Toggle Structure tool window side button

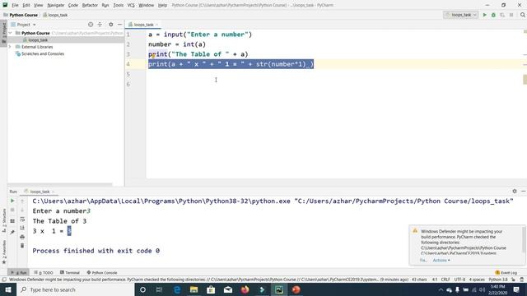3,220
